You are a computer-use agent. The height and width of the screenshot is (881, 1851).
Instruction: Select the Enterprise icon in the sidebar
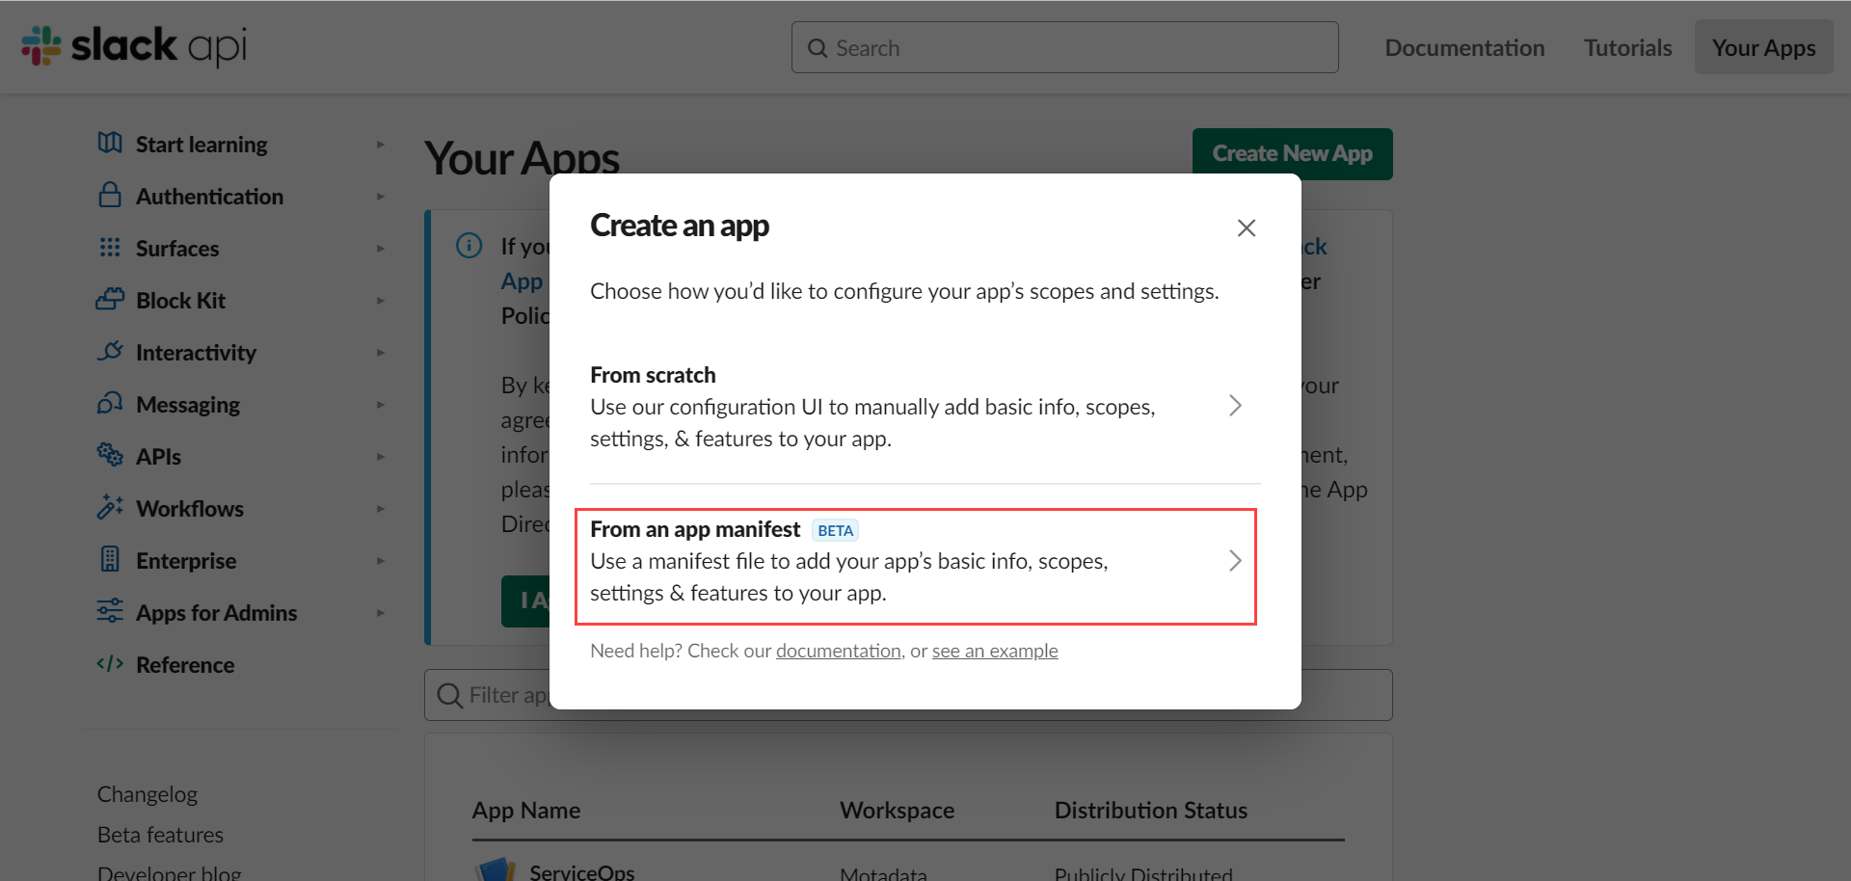tap(109, 560)
